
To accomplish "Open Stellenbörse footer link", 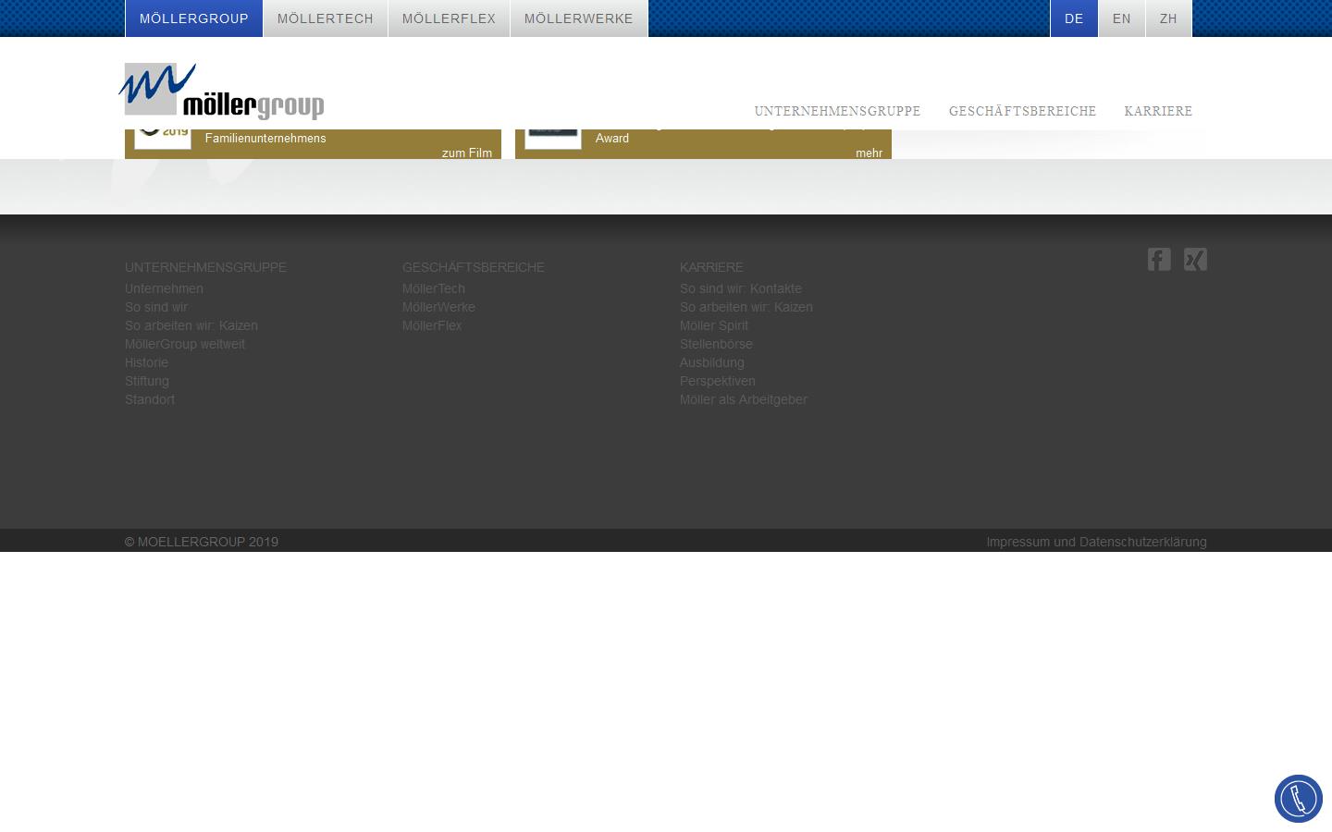I will point(716,344).
